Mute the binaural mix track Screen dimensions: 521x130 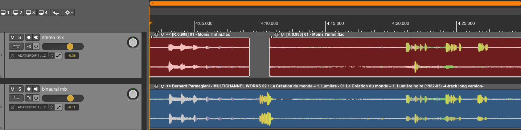(x=13, y=89)
